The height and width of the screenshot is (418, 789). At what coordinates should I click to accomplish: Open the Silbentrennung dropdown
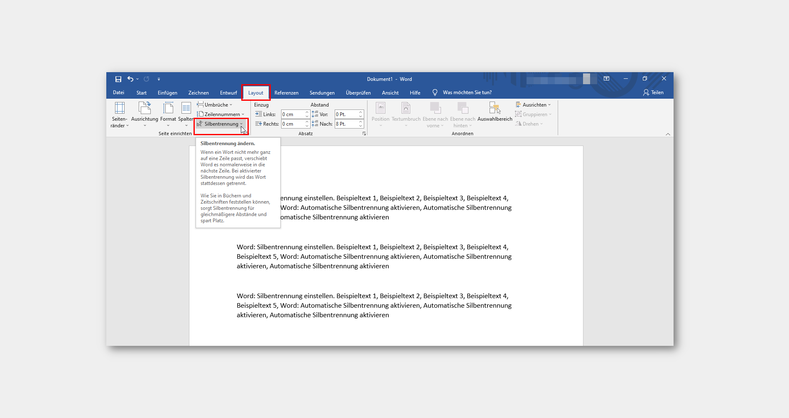pos(220,124)
